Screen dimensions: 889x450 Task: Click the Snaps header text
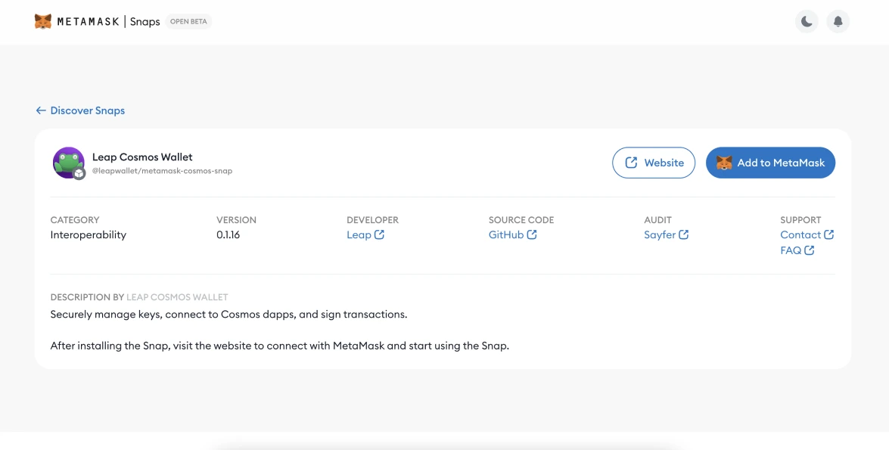click(x=145, y=21)
